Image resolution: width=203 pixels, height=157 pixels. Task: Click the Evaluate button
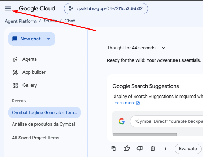(188, 149)
